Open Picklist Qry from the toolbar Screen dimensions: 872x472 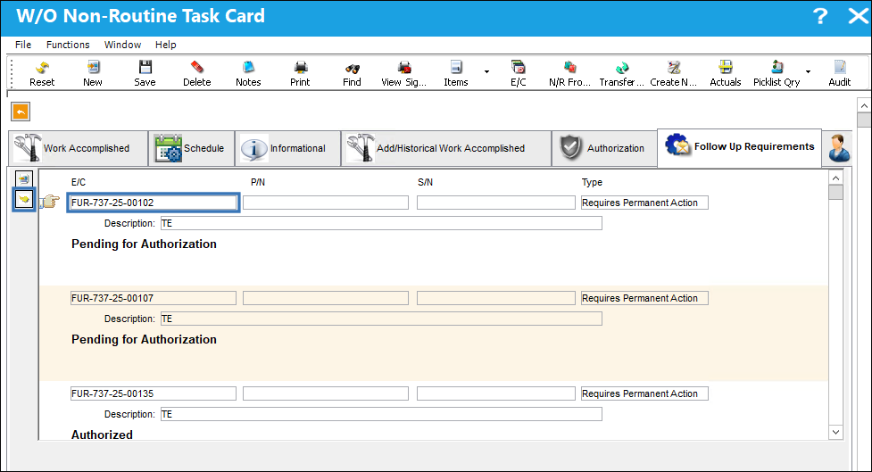tap(776, 74)
